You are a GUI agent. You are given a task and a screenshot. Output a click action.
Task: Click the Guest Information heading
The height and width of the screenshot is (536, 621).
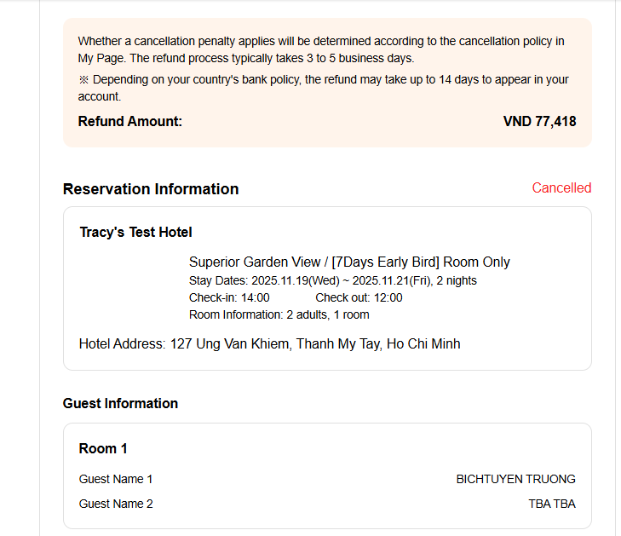(x=120, y=403)
